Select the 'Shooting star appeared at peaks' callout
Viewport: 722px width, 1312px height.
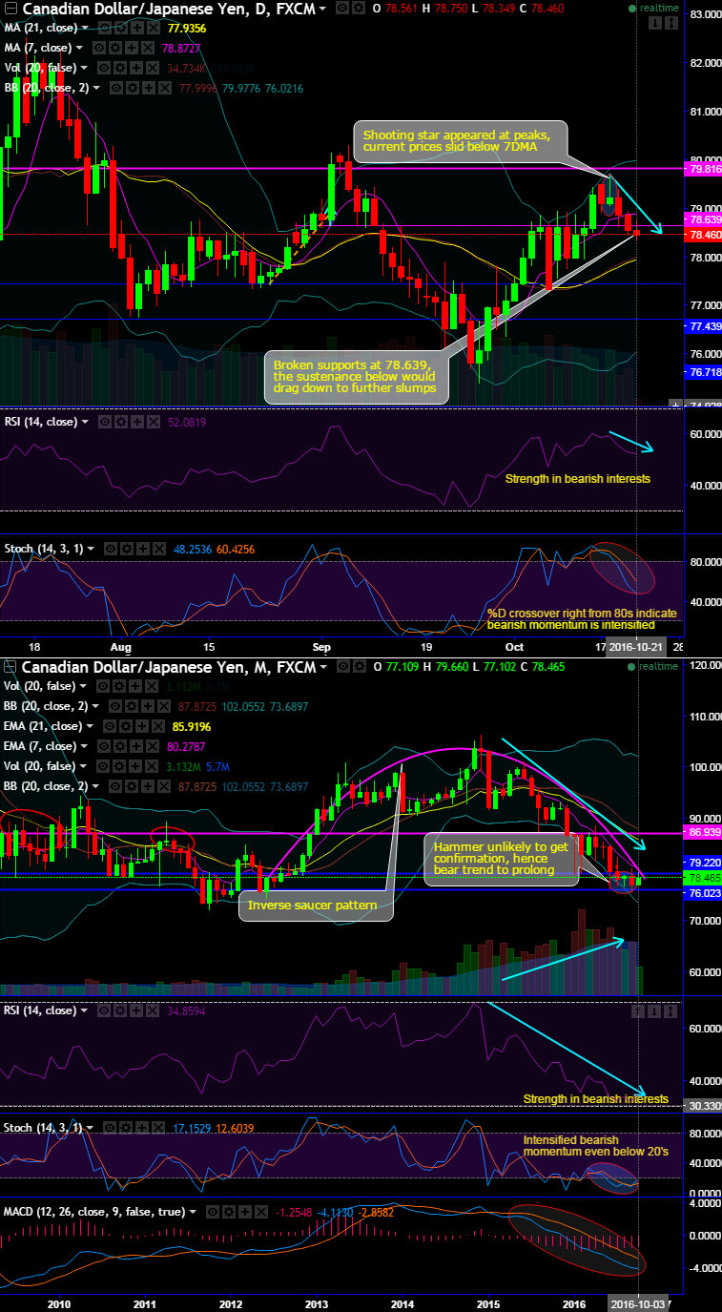460,142
